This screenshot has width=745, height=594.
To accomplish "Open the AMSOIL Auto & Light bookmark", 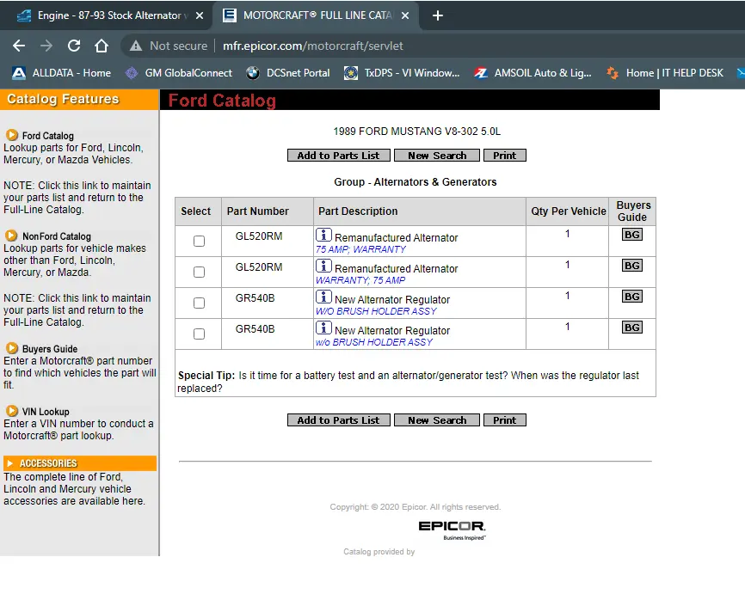I will [x=533, y=73].
